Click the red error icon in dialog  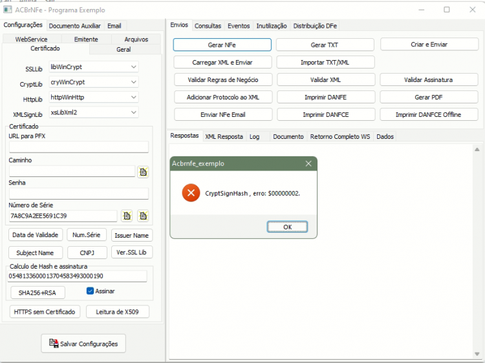coord(191,192)
